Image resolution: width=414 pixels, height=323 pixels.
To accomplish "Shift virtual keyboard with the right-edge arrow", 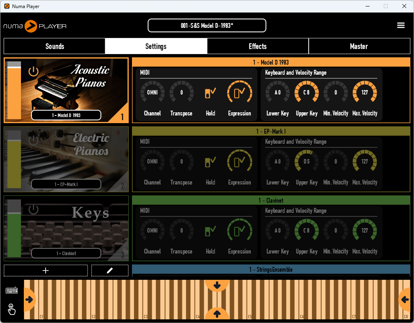I will (x=404, y=300).
